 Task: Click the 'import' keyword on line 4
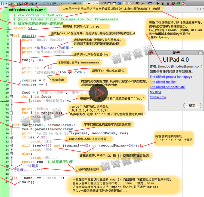click(20, 28)
